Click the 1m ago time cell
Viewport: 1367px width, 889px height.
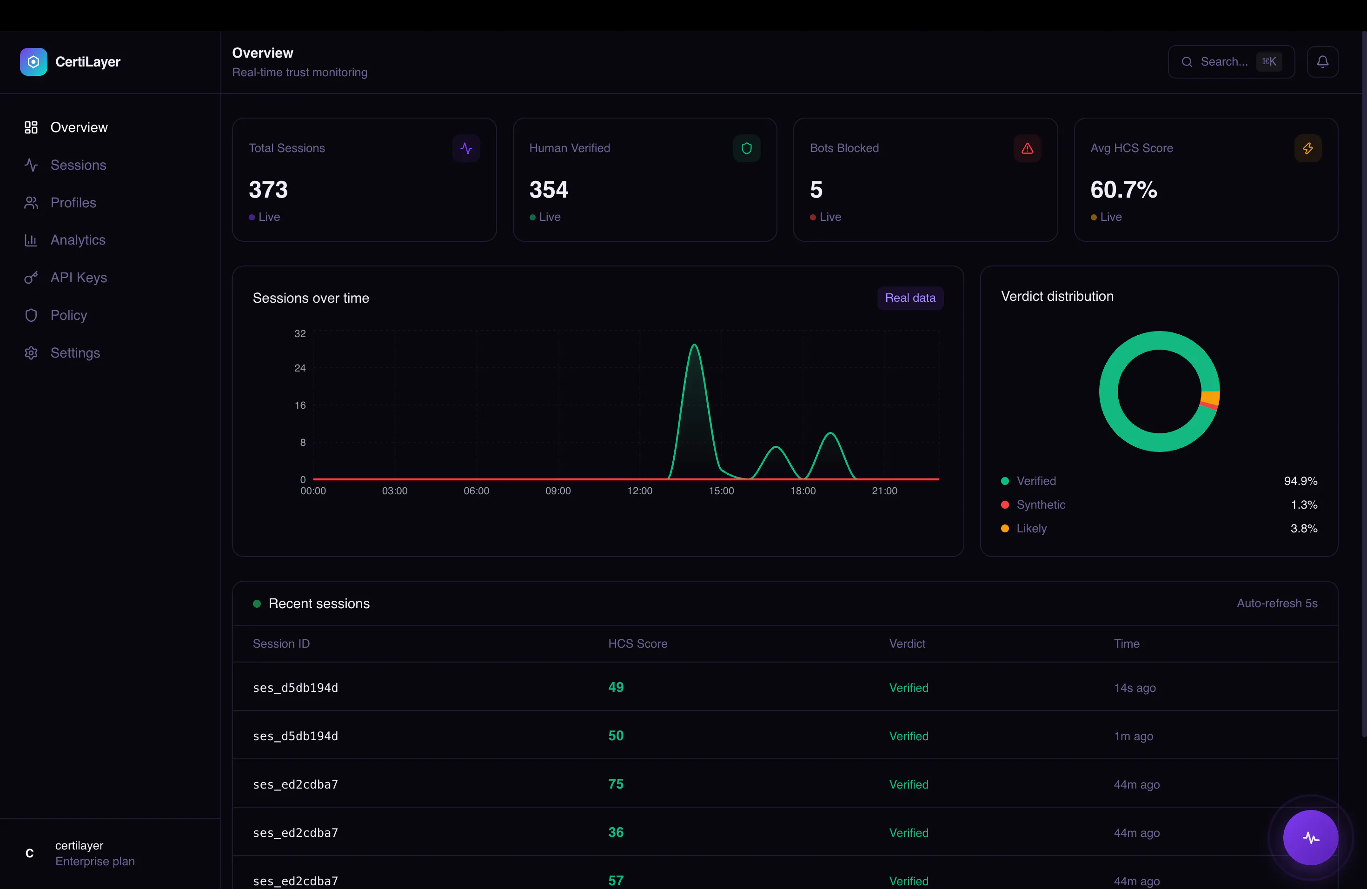pyautogui.click(x=1133, y=736)
